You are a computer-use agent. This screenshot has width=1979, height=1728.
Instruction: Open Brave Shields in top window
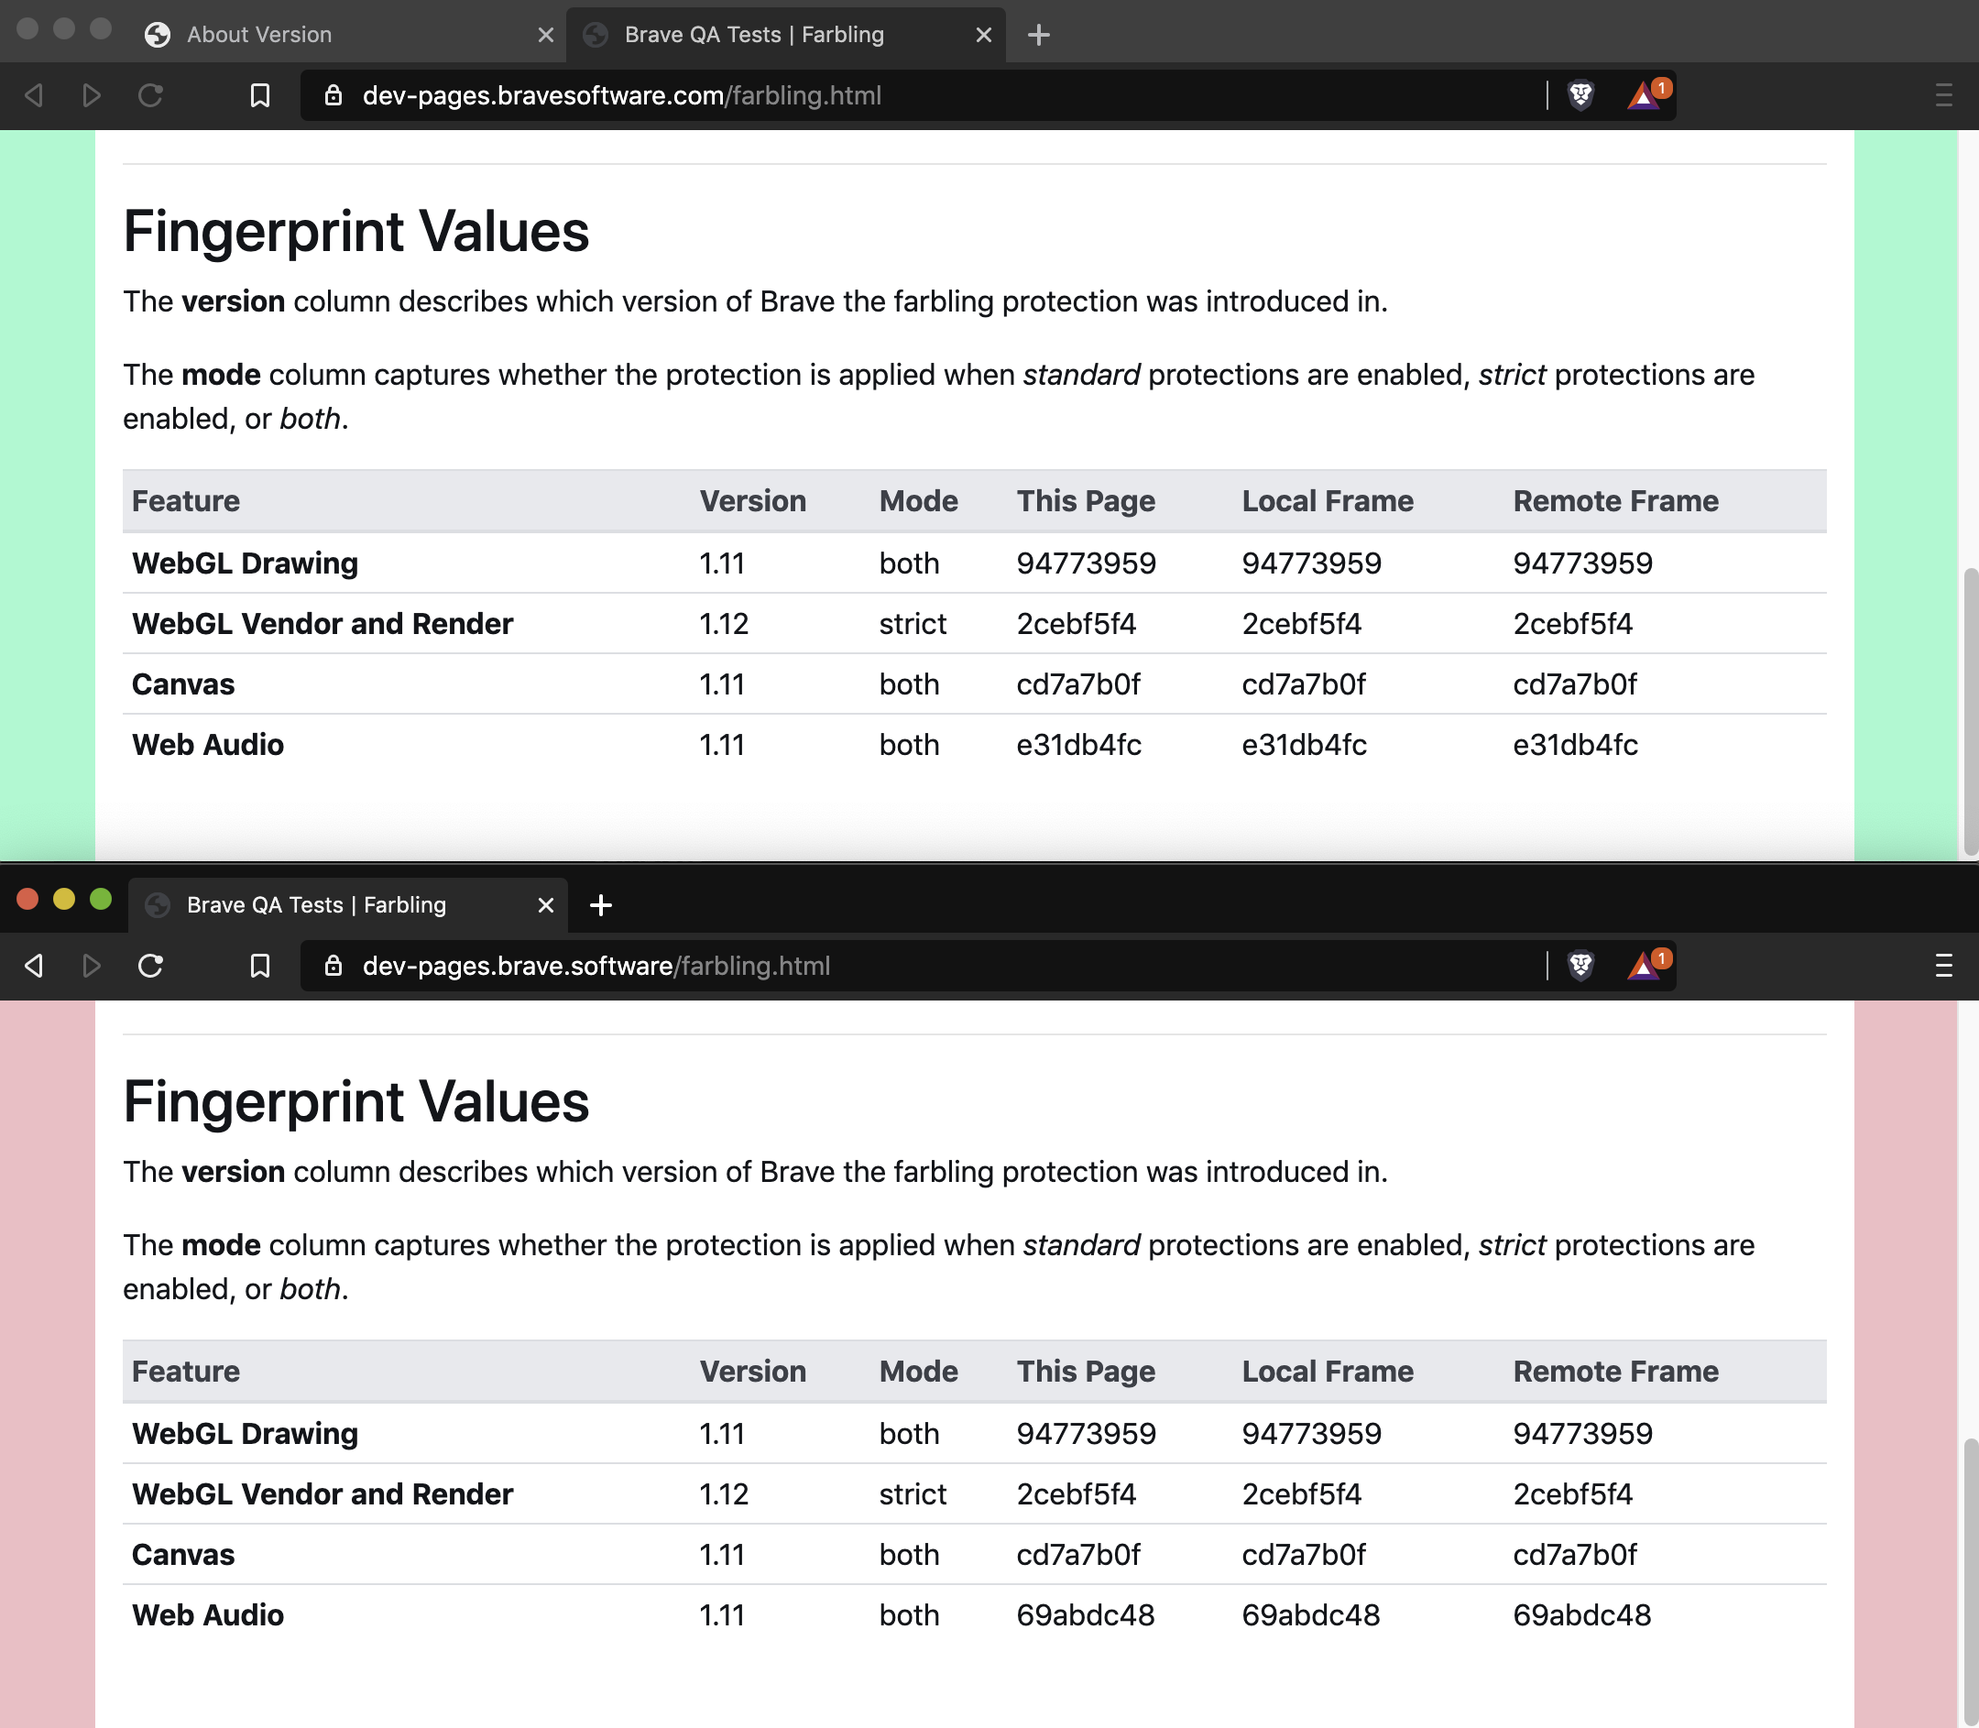[1580, 95]
